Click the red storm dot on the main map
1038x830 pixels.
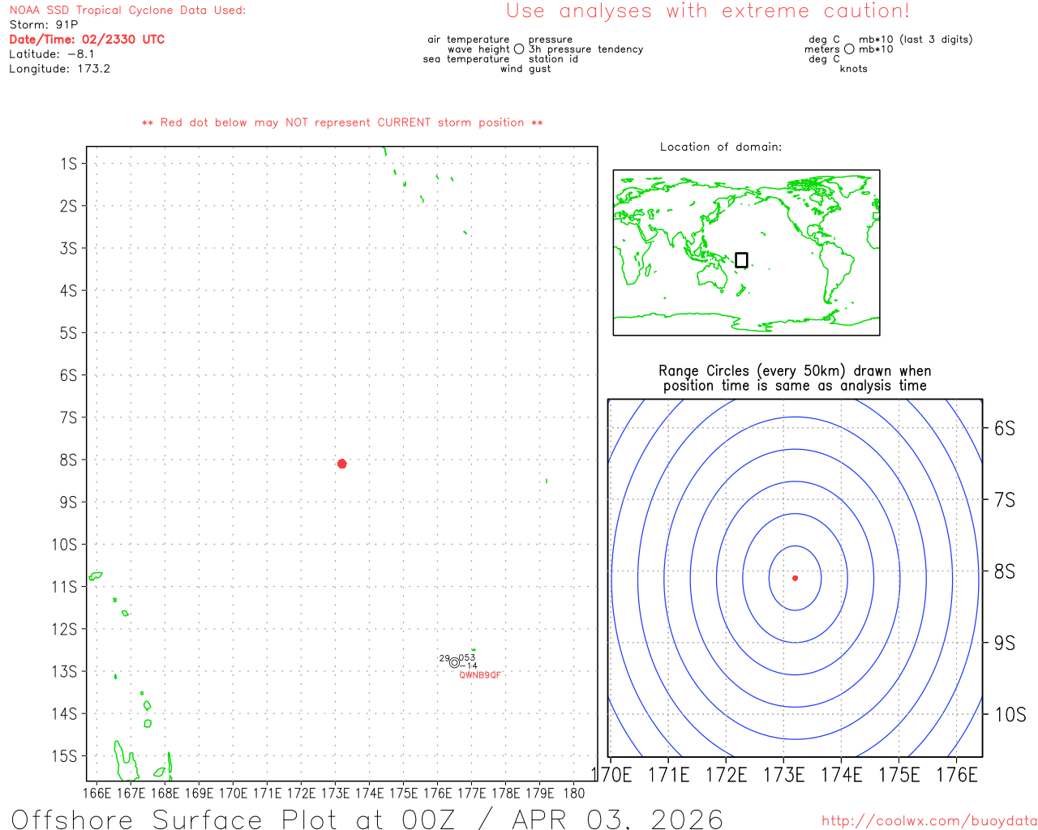(x=342, y=464)
